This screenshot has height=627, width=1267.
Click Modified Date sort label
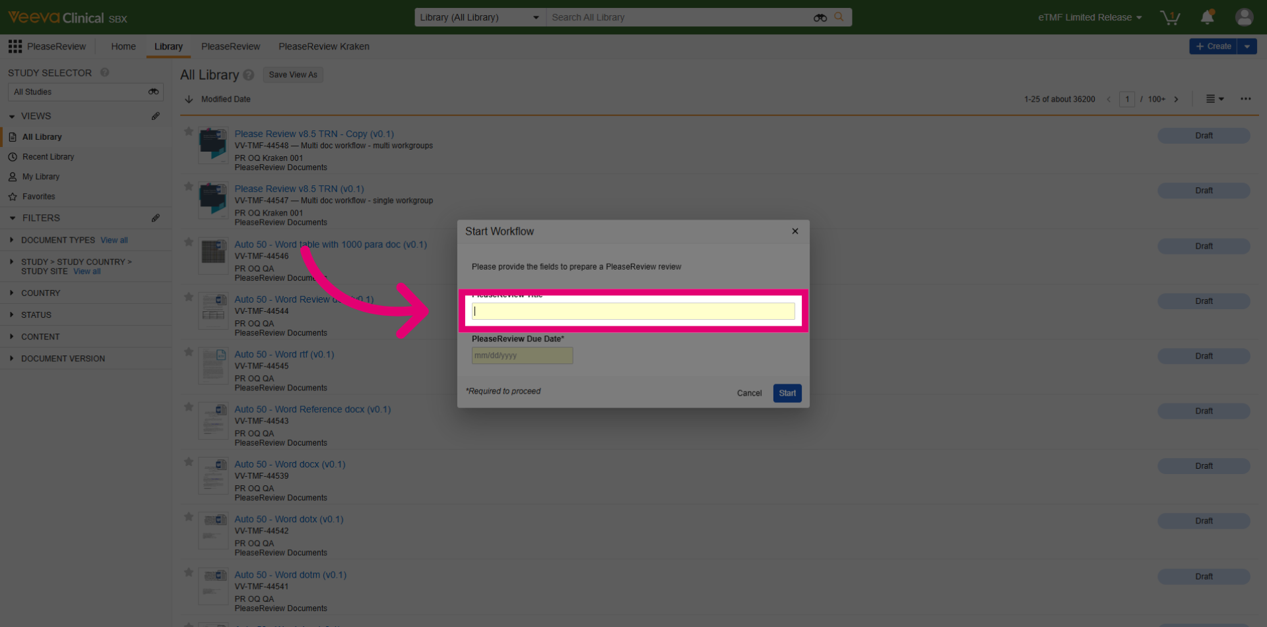point(226,100)
